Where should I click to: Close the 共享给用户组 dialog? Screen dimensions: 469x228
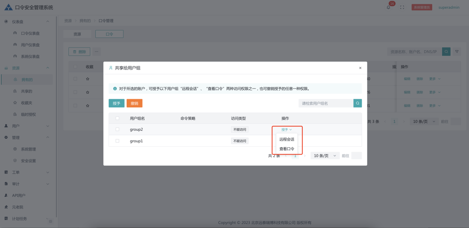point(360,68)
